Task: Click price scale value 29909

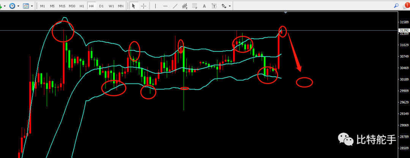Action: point(404,91)
